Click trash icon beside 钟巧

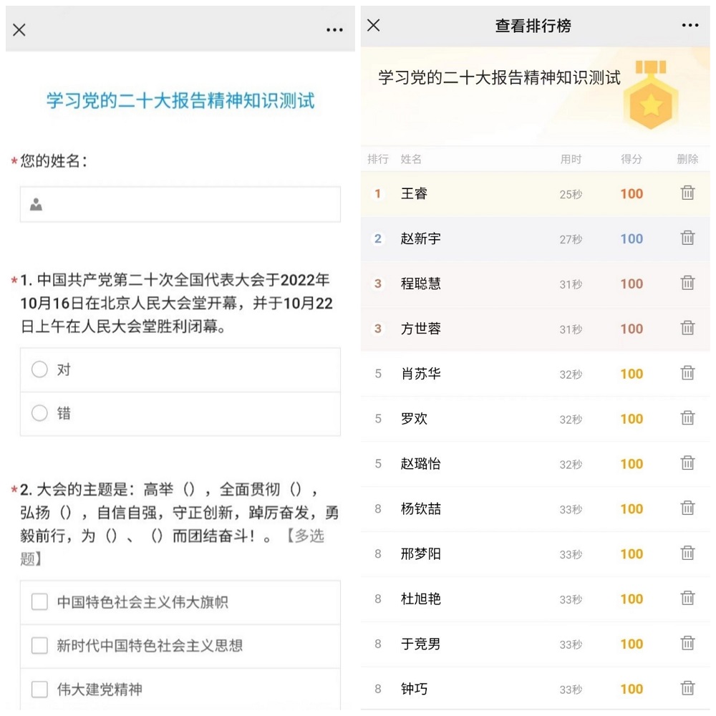point(687,688)
